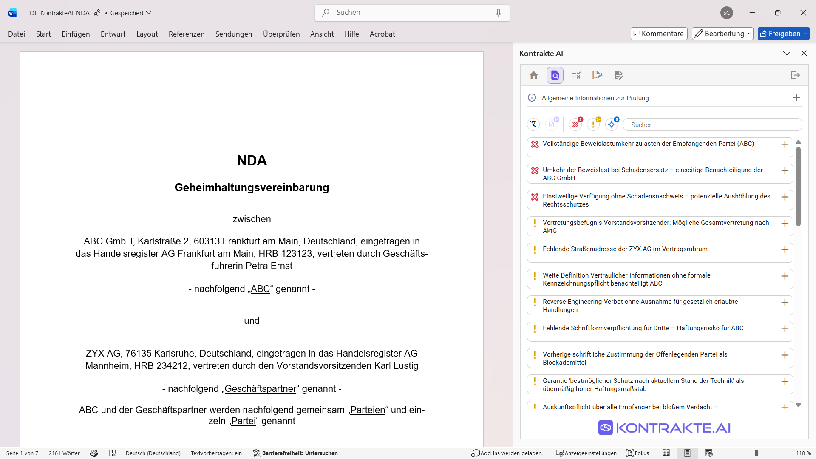Open the Kontrakte.AI home tab
816x459 pixels.
(x=534, y=75)
